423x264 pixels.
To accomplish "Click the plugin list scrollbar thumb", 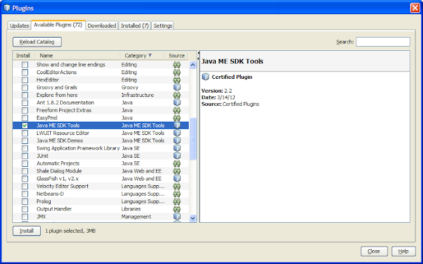I will [192, 139].
